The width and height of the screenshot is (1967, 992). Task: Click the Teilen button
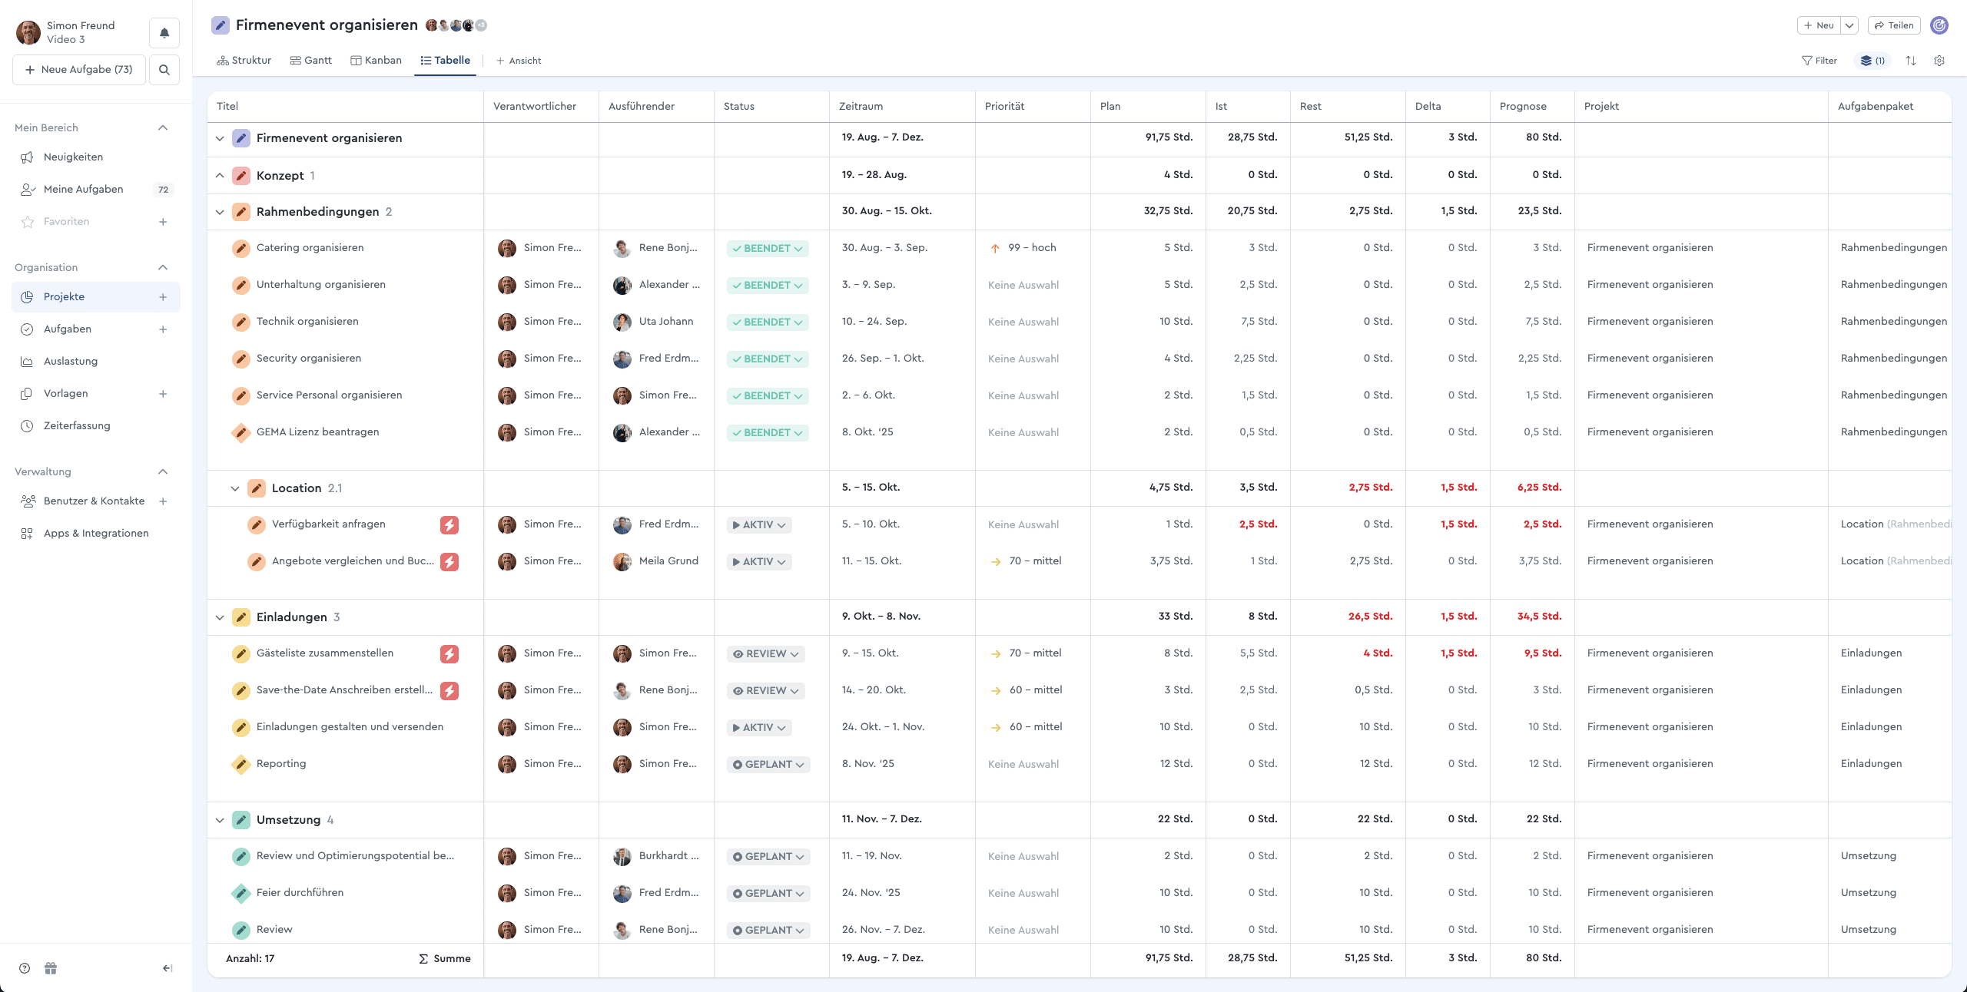[x=1893, y=25]
